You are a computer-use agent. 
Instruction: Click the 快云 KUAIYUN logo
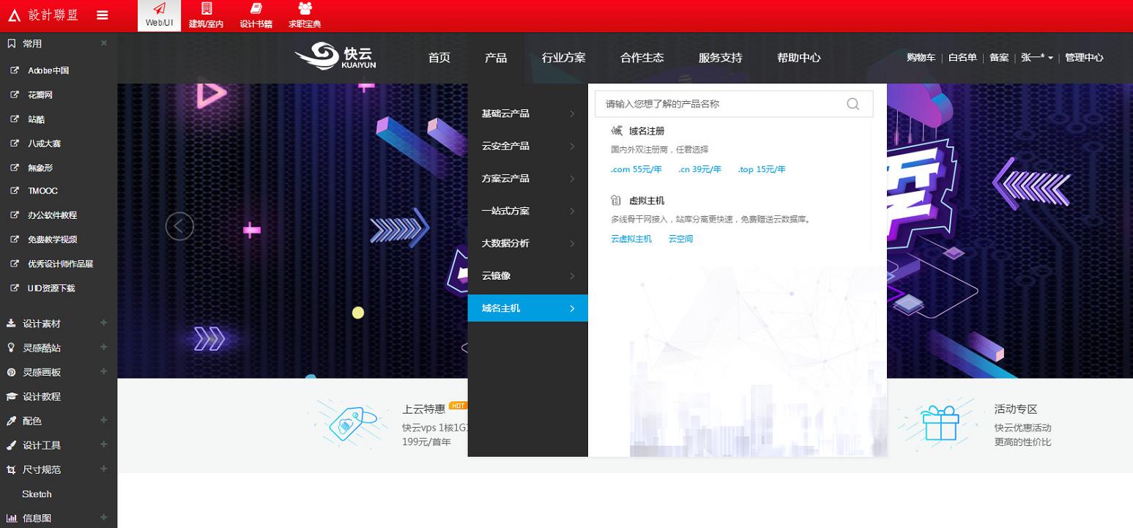point(335,57)
